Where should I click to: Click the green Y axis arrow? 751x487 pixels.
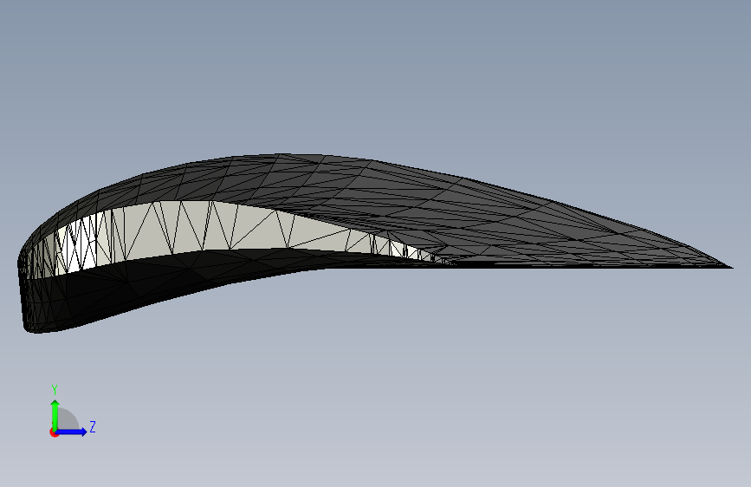pyautogui.click(x=55, y=415)
